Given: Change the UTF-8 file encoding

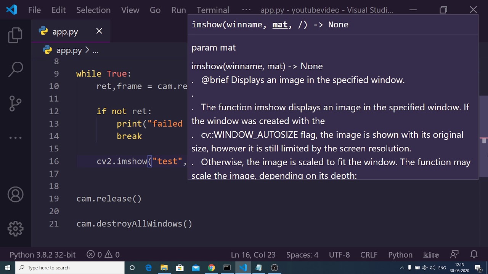Looking at the screenshot, I should point(339,255).
